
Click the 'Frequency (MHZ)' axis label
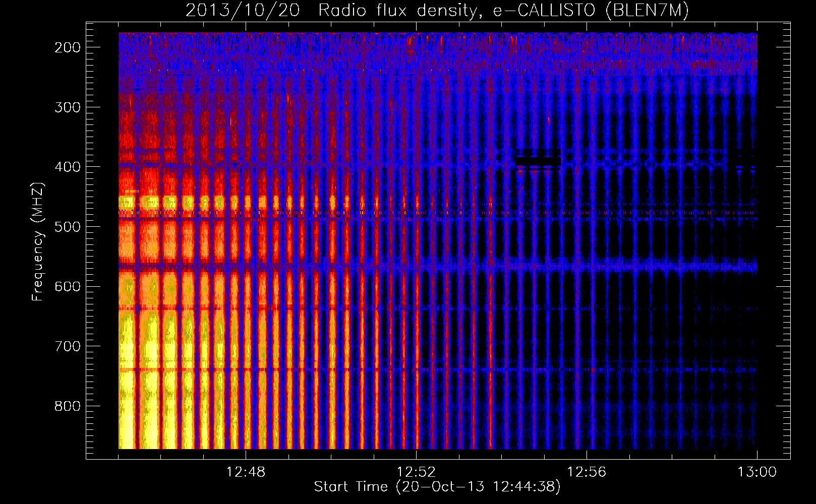click(38, 242)
